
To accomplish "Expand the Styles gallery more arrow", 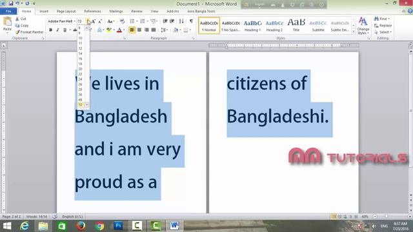I will (x=354, y=32).
